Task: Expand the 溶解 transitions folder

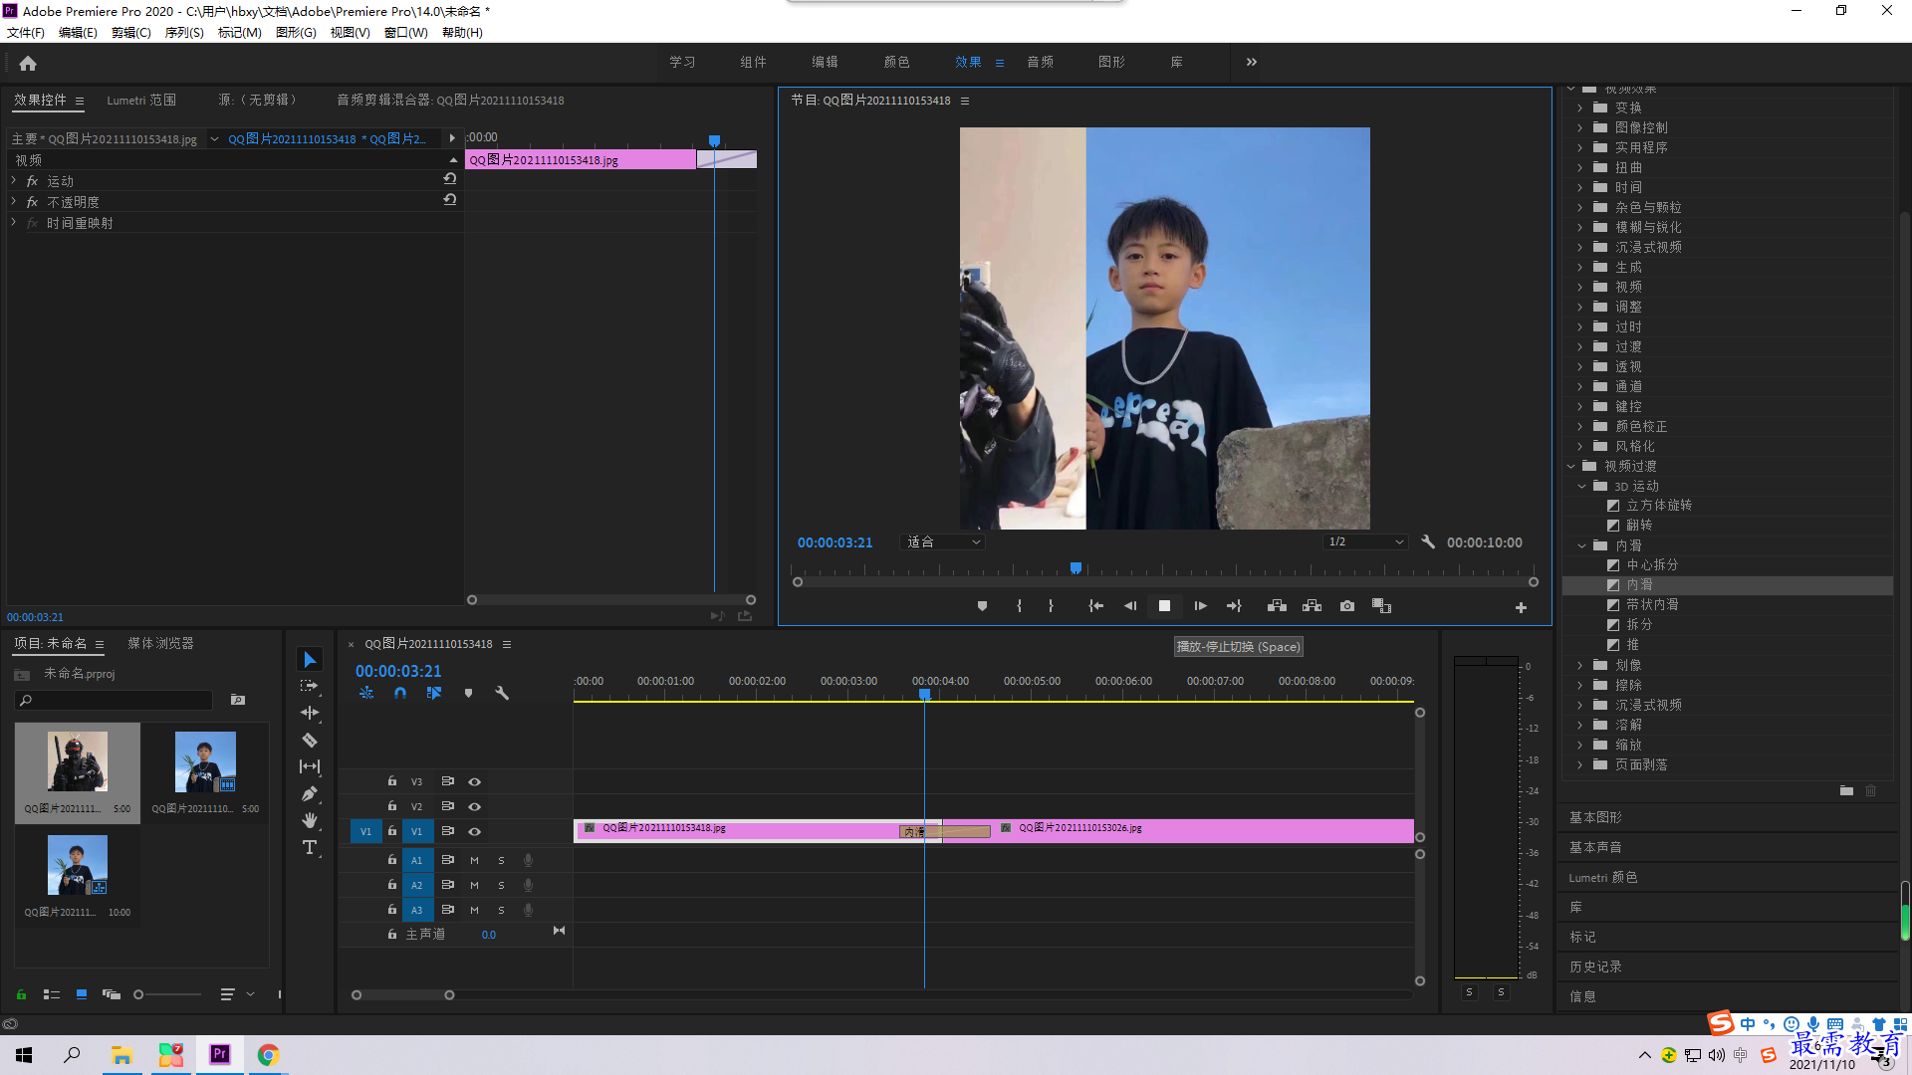Action: coord(1580,725)
